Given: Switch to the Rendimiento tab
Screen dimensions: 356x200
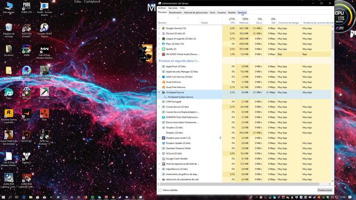Looking at the screenshot, I should tap(175, 12).
